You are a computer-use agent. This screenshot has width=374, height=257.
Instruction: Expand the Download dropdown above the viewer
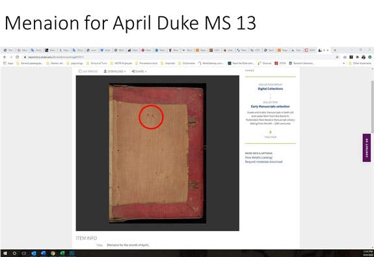pyautogui.click(x=114, y=72)
